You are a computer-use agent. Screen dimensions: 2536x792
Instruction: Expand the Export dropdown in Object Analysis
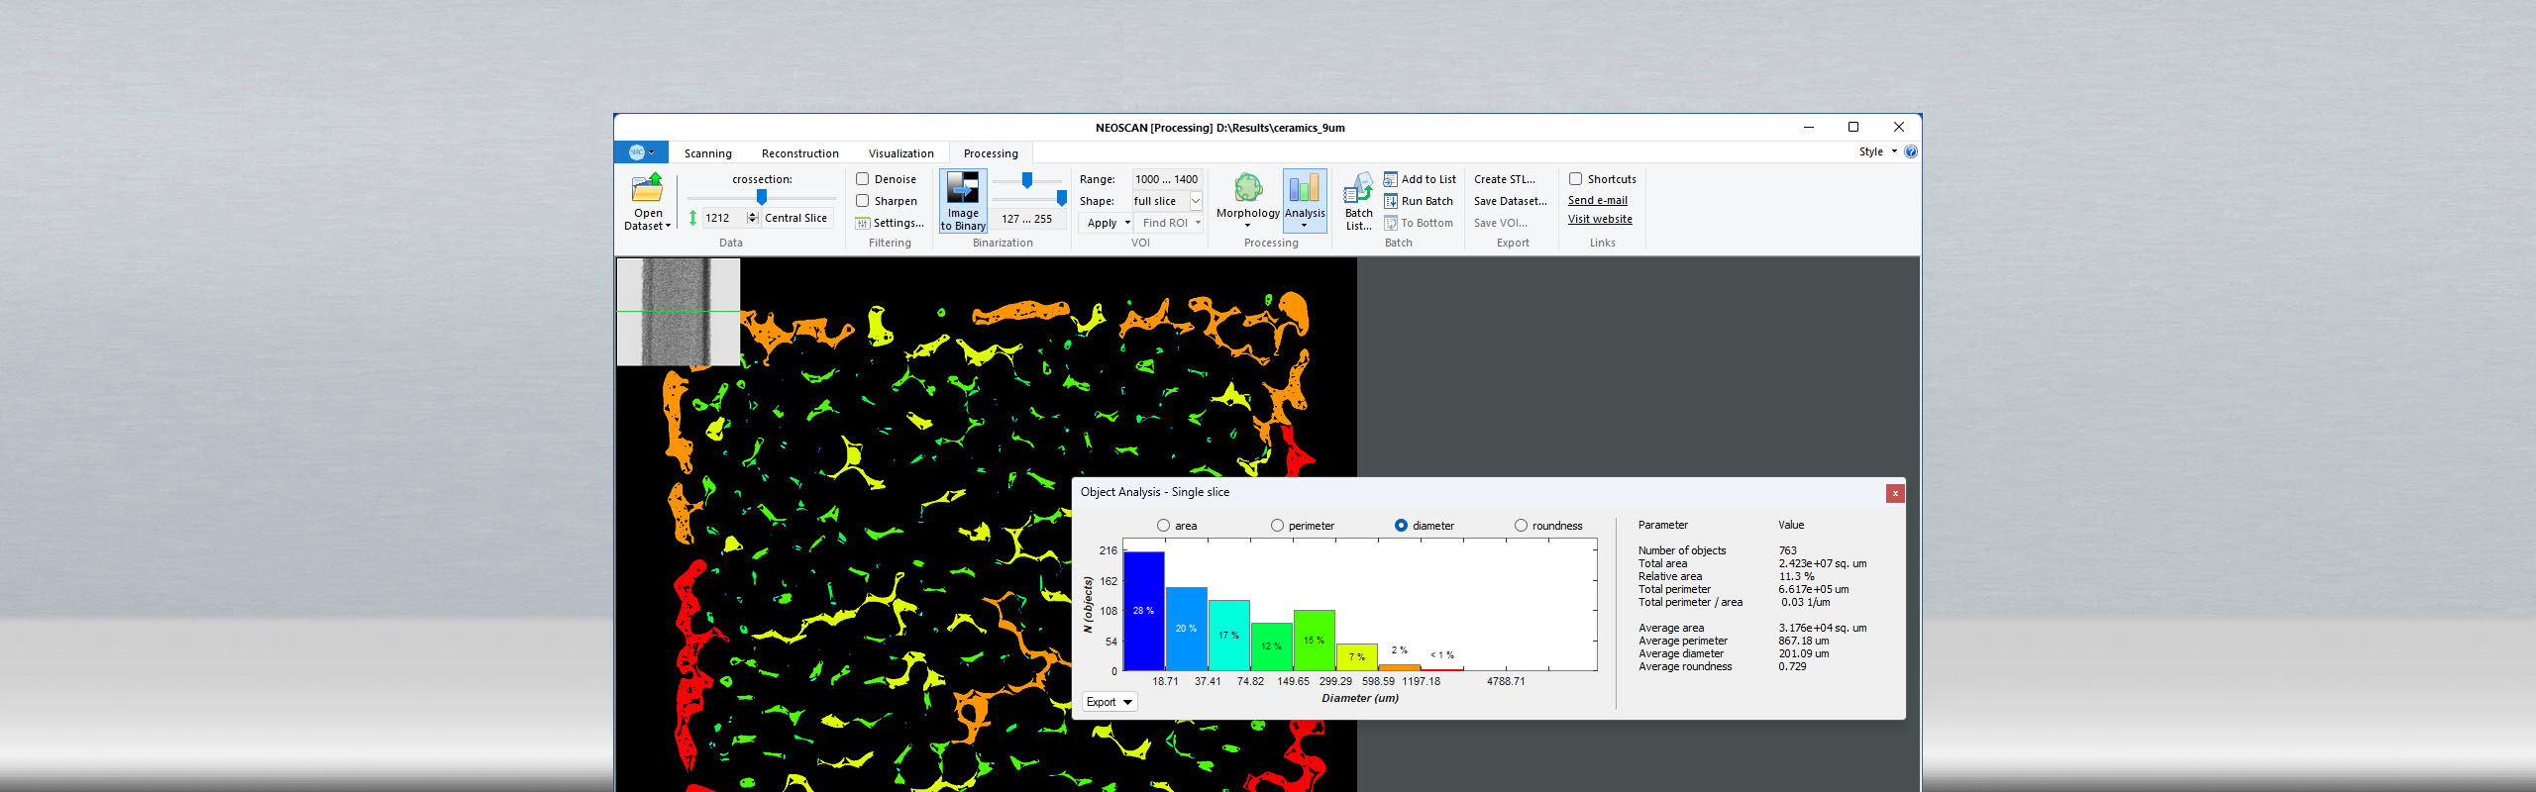1109,702
